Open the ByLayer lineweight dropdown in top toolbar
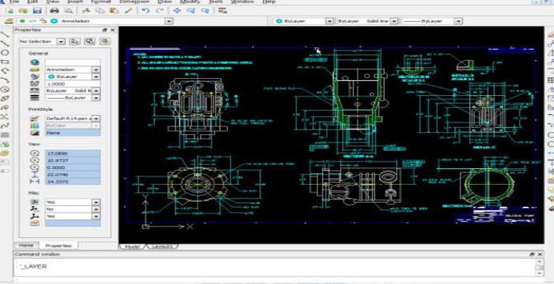The height and width of the screenshot is (284, 554). click(458, 21)
